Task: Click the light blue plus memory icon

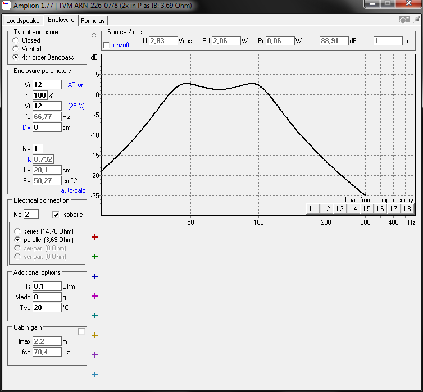Action: pyautogui.click(x=95, y=375)
